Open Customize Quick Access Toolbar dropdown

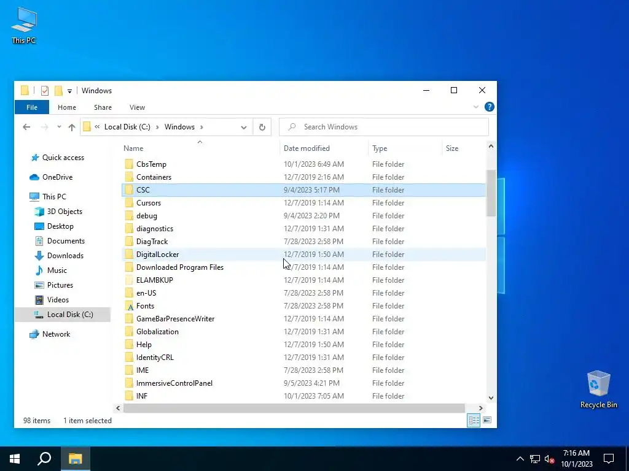[x=69, y=91]
